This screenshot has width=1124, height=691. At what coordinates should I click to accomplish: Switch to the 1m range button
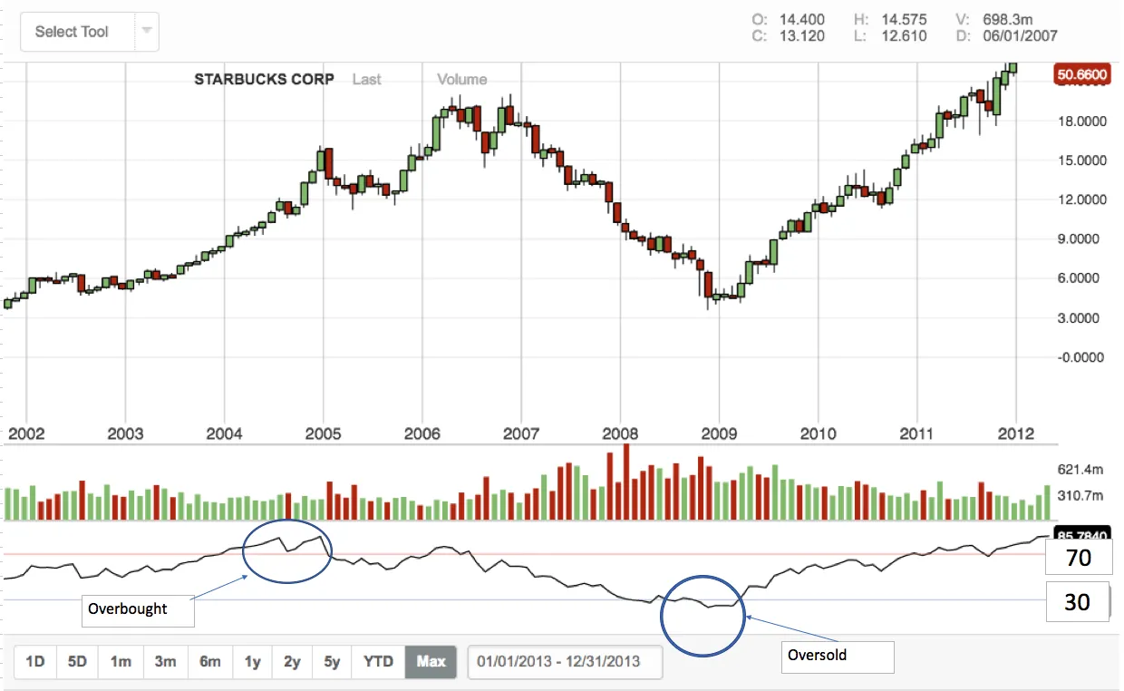[x=121, y=661]
